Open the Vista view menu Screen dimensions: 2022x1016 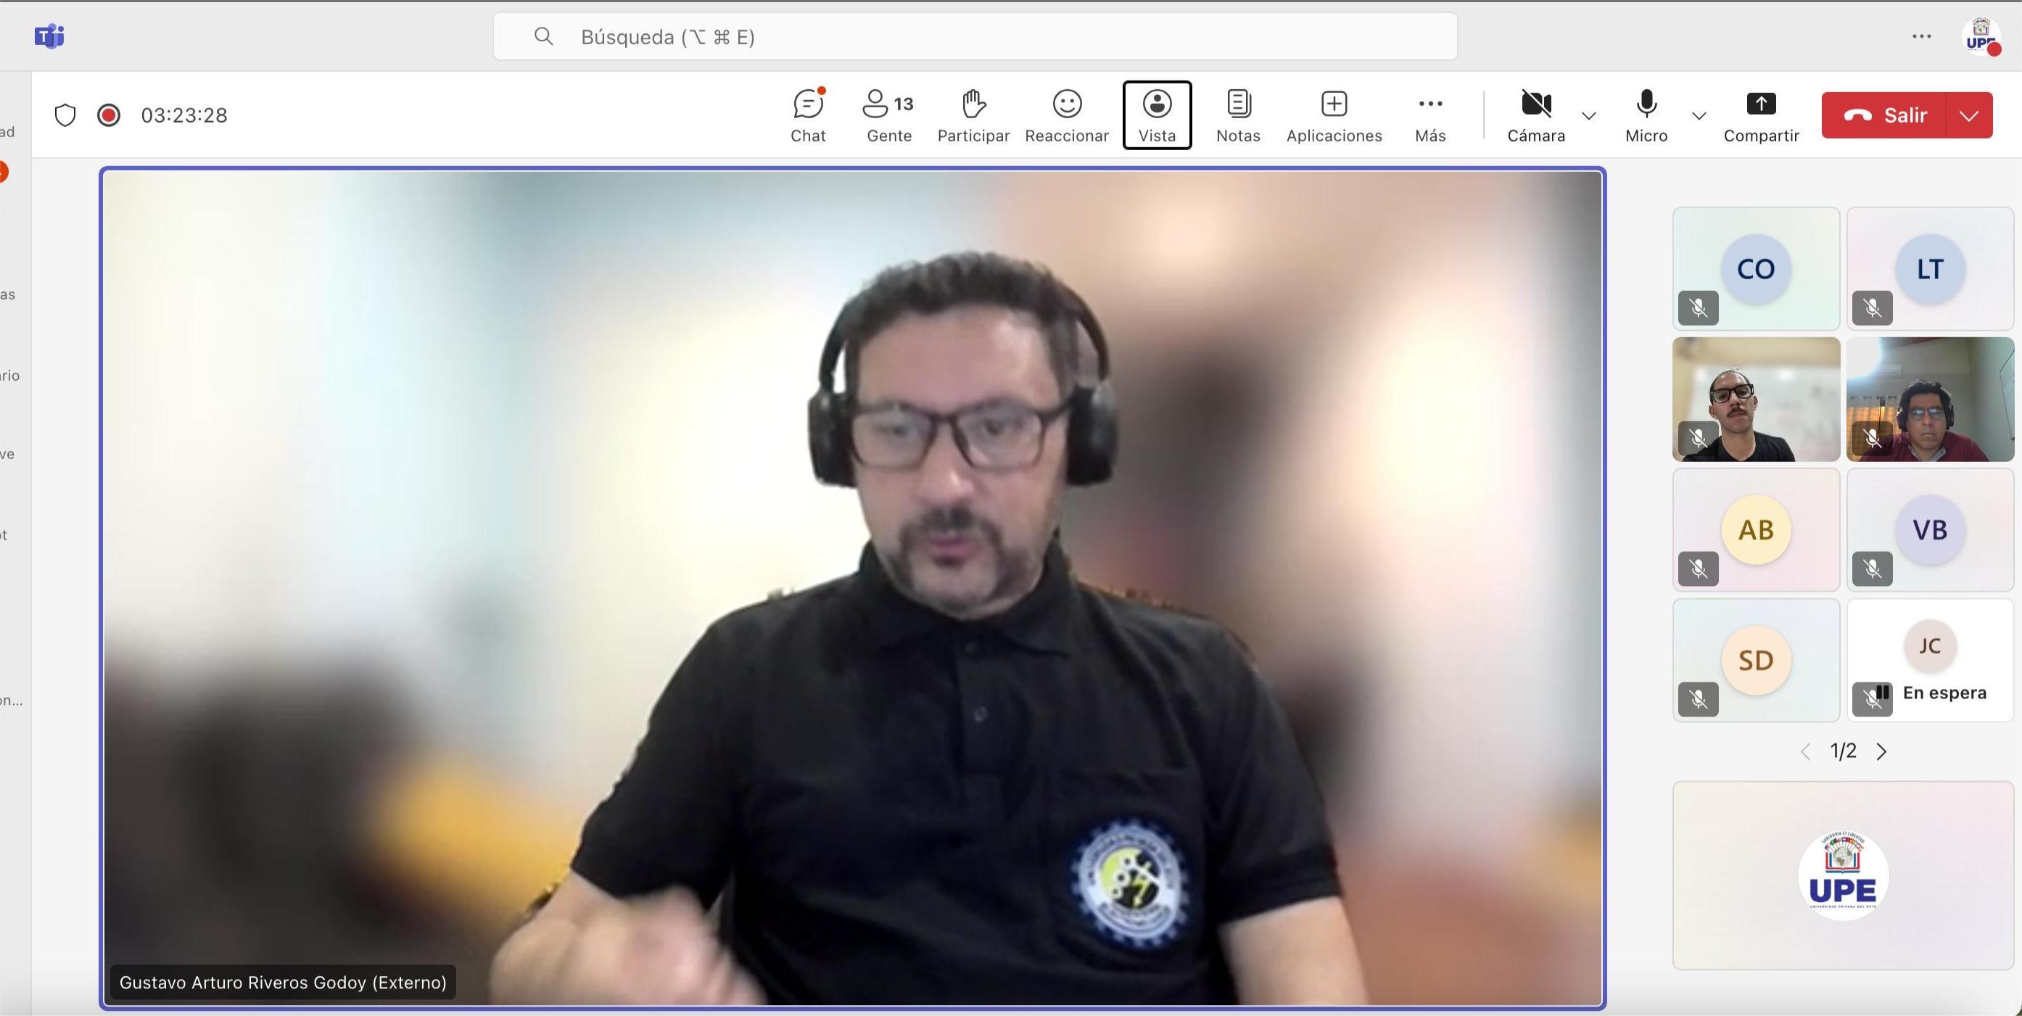pos(1157,115)
